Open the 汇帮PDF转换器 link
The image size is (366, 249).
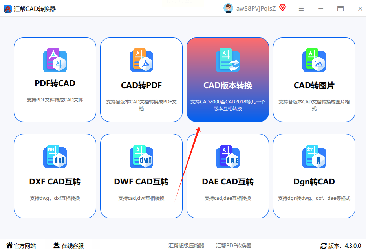coord(234,246)
